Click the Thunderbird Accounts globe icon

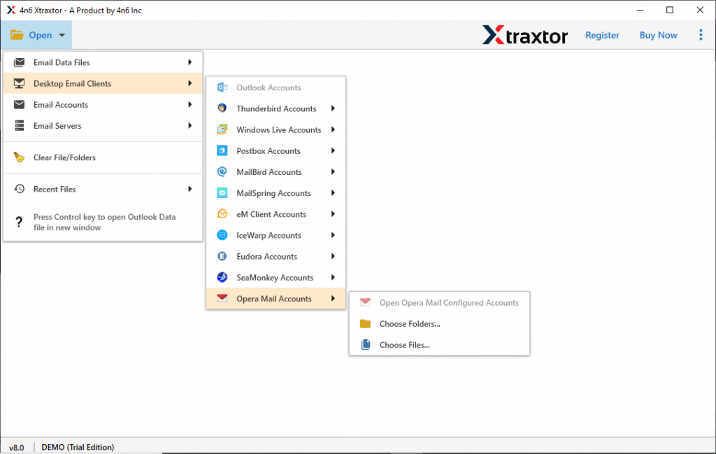point(224,108)
